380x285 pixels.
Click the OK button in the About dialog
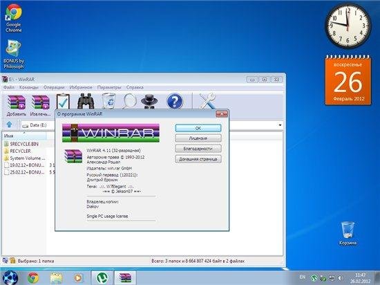[x=198, y=128]
